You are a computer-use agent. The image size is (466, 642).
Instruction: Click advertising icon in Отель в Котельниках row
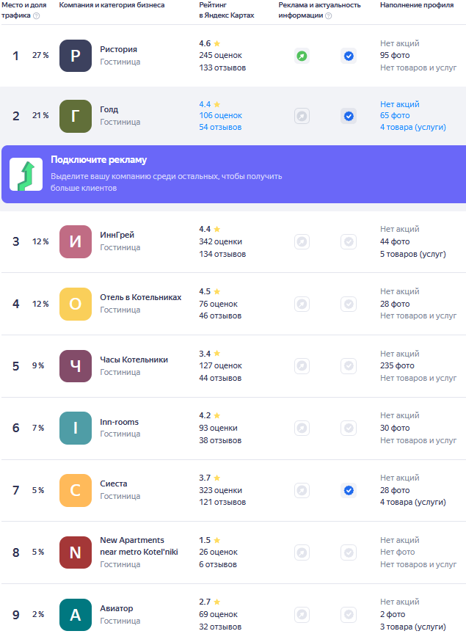pos(302,304)
